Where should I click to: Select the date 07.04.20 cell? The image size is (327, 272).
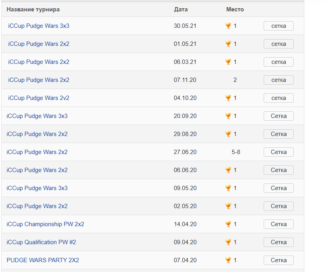click(x=185, y=260)
